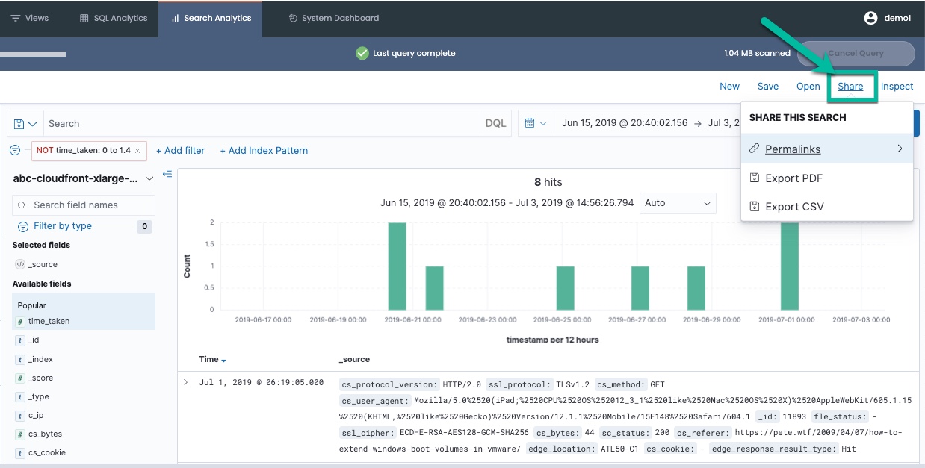Select the Search Analytics tab
This screenshot has height=468, width=925.
[x=210, y=18]
